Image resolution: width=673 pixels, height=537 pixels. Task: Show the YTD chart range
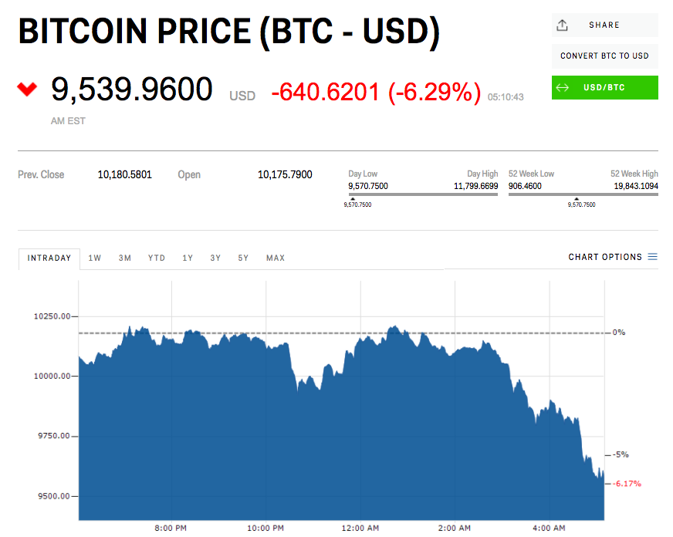pos(157,258)
